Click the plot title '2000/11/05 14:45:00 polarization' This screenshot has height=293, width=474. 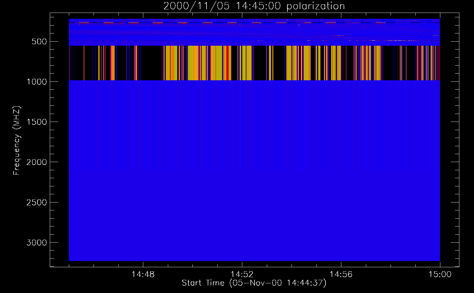tap(254, 6)
